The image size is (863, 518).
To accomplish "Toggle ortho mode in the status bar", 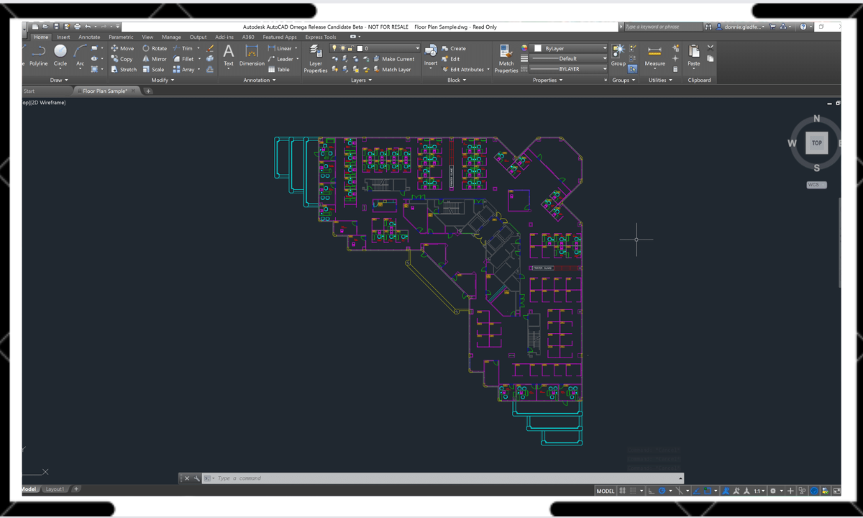I will tap(652, 491).
